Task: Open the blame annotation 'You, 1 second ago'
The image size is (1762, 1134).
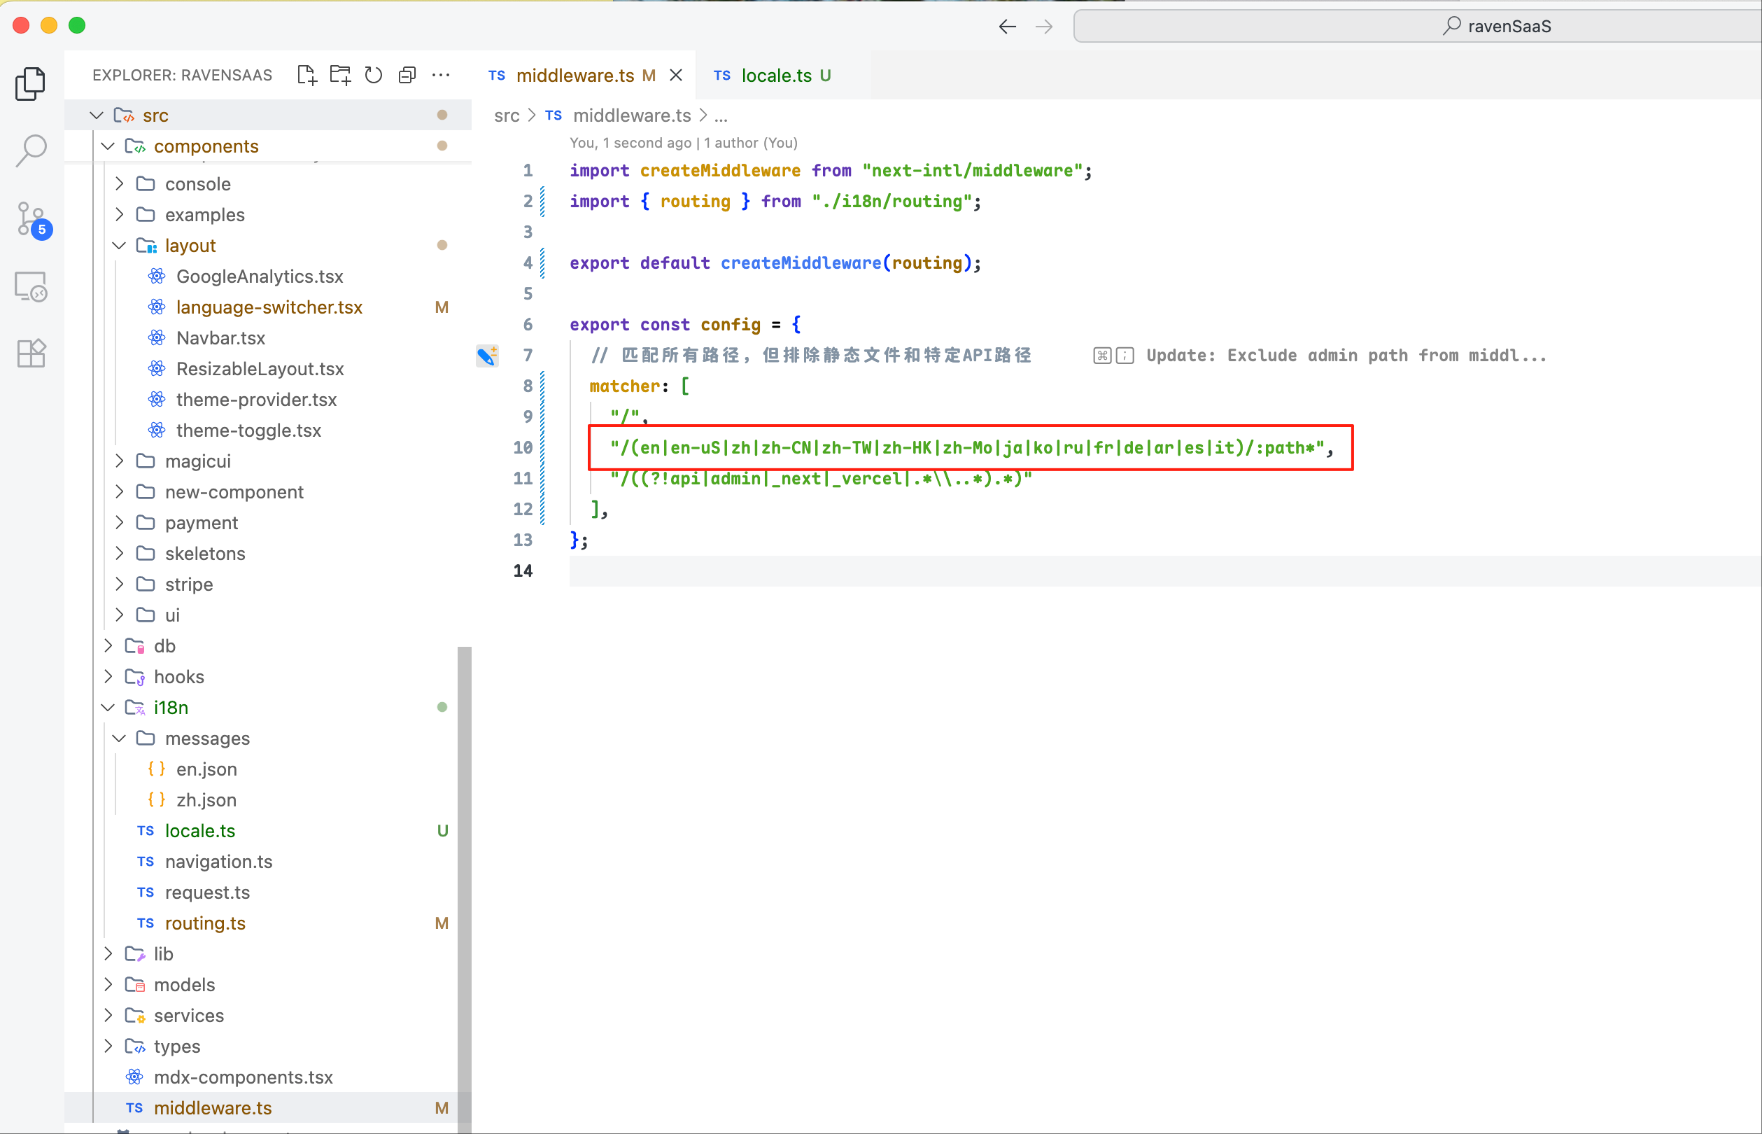Action: pos(684,143)
